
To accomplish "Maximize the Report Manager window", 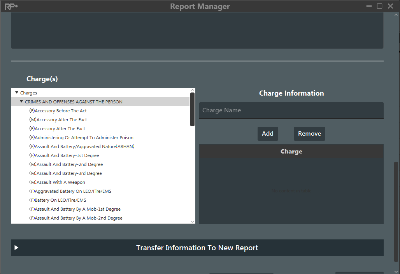I will point(379,6).
